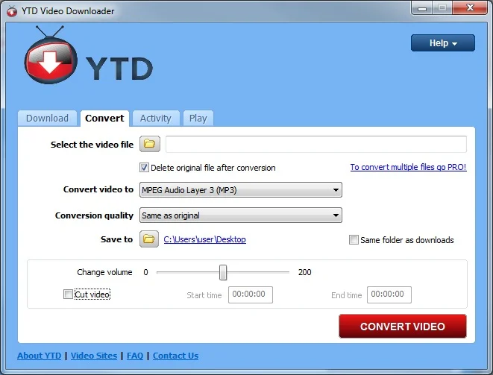Click the volume maximum value 200

pyautogui.click(x=304, y=272)
